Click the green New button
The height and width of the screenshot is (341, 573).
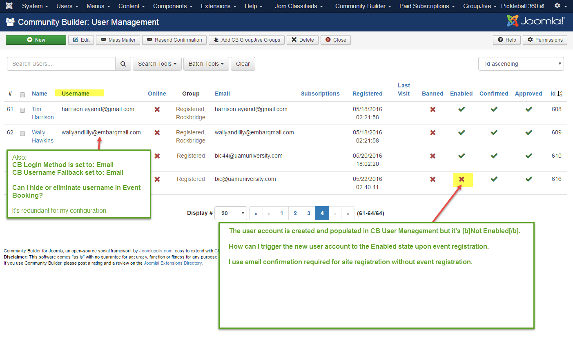tap(36, 40)
